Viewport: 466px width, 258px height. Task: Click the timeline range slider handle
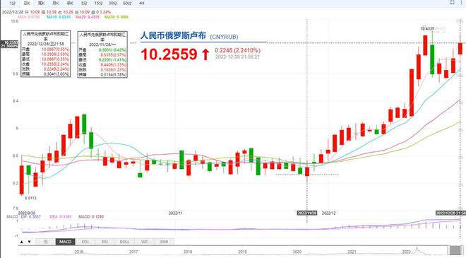[455, 250]
